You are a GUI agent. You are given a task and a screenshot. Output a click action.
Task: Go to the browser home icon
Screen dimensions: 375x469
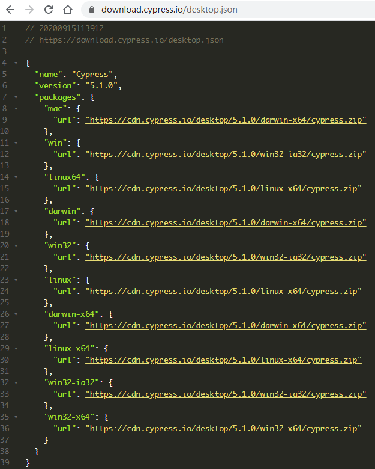pyautogui.click(x=68, y=10)
